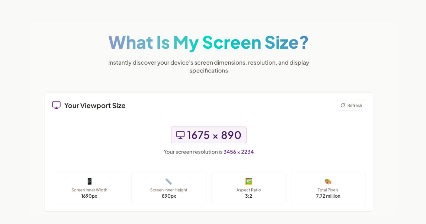Click the phone icon on Screen Inner Width card
Viewport: 426px width, 224px height.
89,181
